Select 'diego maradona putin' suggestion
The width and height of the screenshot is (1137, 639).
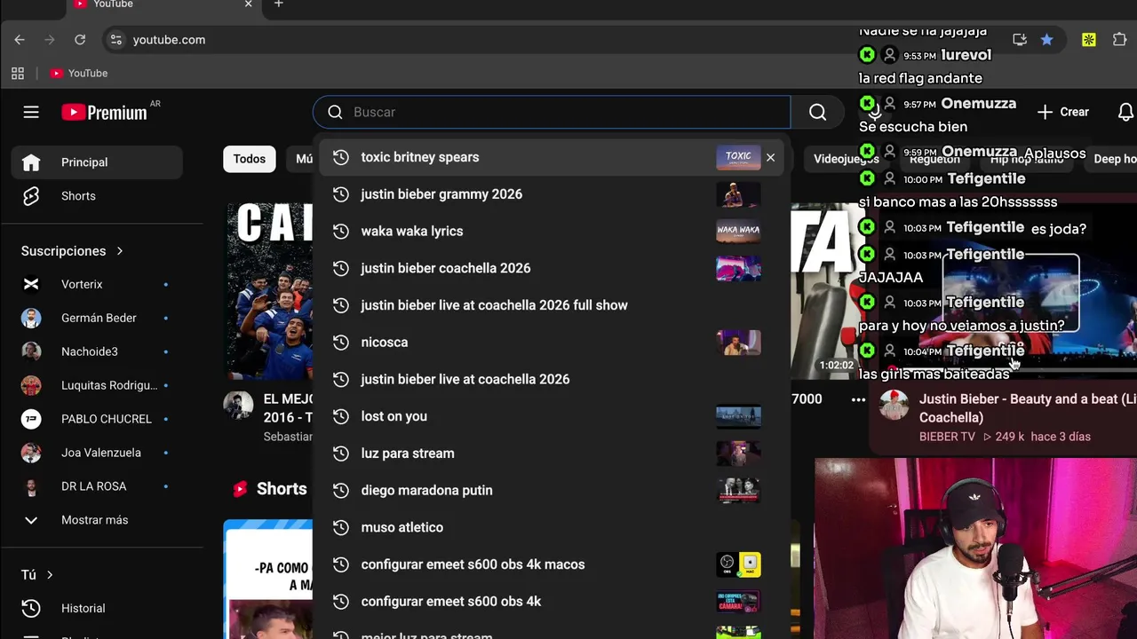[552, 490]
